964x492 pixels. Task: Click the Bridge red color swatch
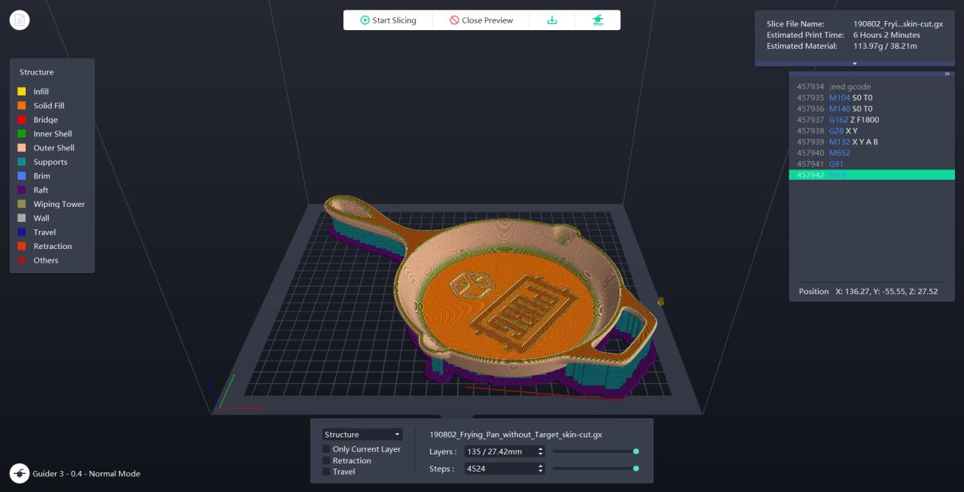pyautogui.click(x=21, y=120)
